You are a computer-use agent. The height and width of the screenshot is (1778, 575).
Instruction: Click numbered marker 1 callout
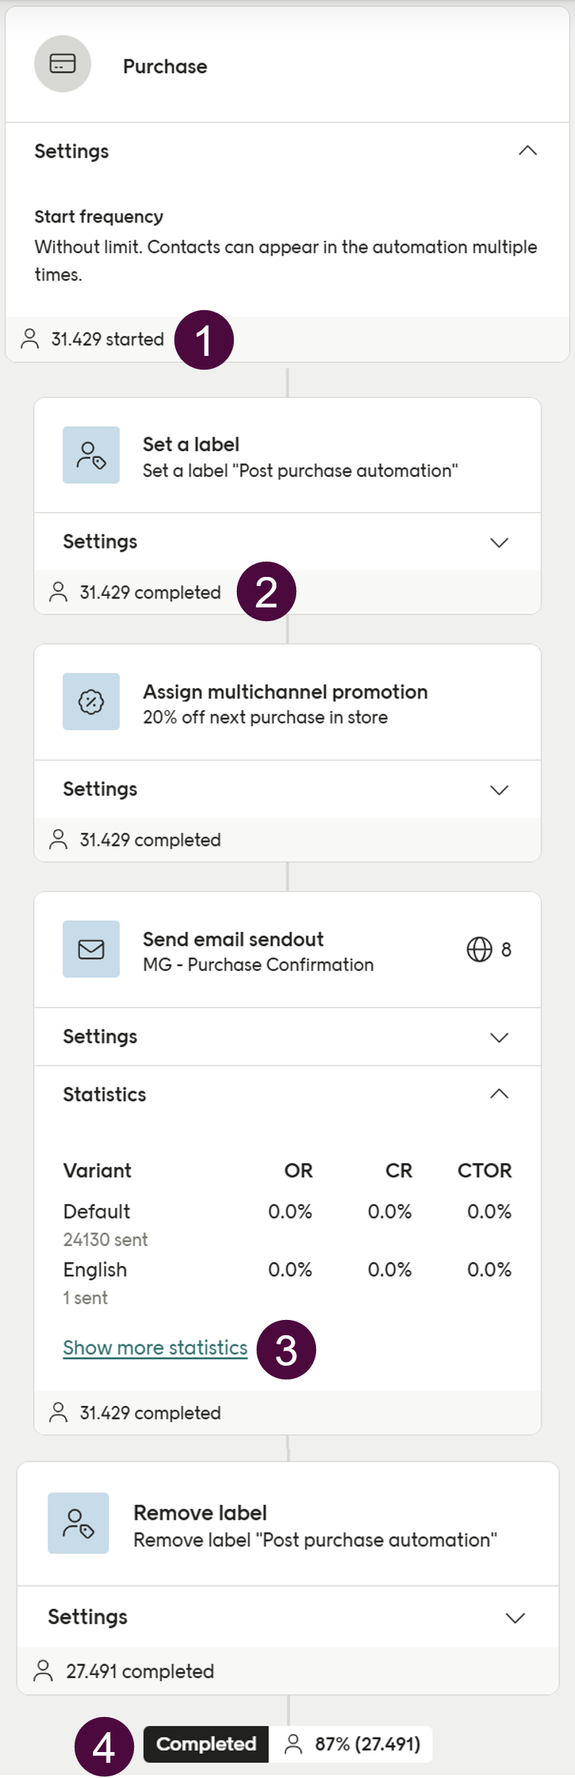point(204,340)
